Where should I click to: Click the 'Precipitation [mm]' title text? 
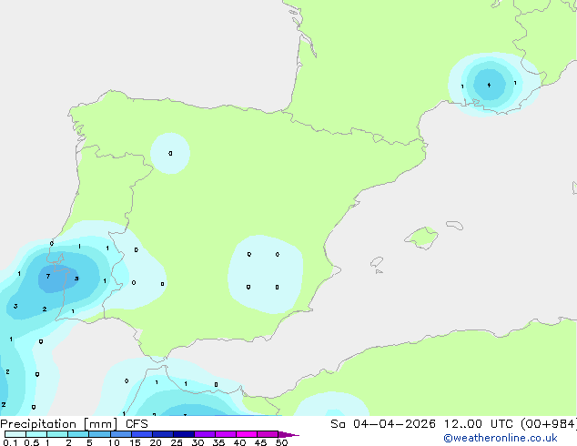click(x=59, y=424)
